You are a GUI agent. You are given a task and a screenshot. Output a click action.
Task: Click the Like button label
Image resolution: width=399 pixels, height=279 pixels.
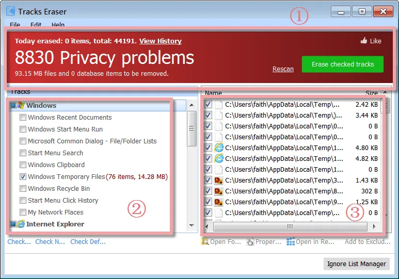pos(376,41)
